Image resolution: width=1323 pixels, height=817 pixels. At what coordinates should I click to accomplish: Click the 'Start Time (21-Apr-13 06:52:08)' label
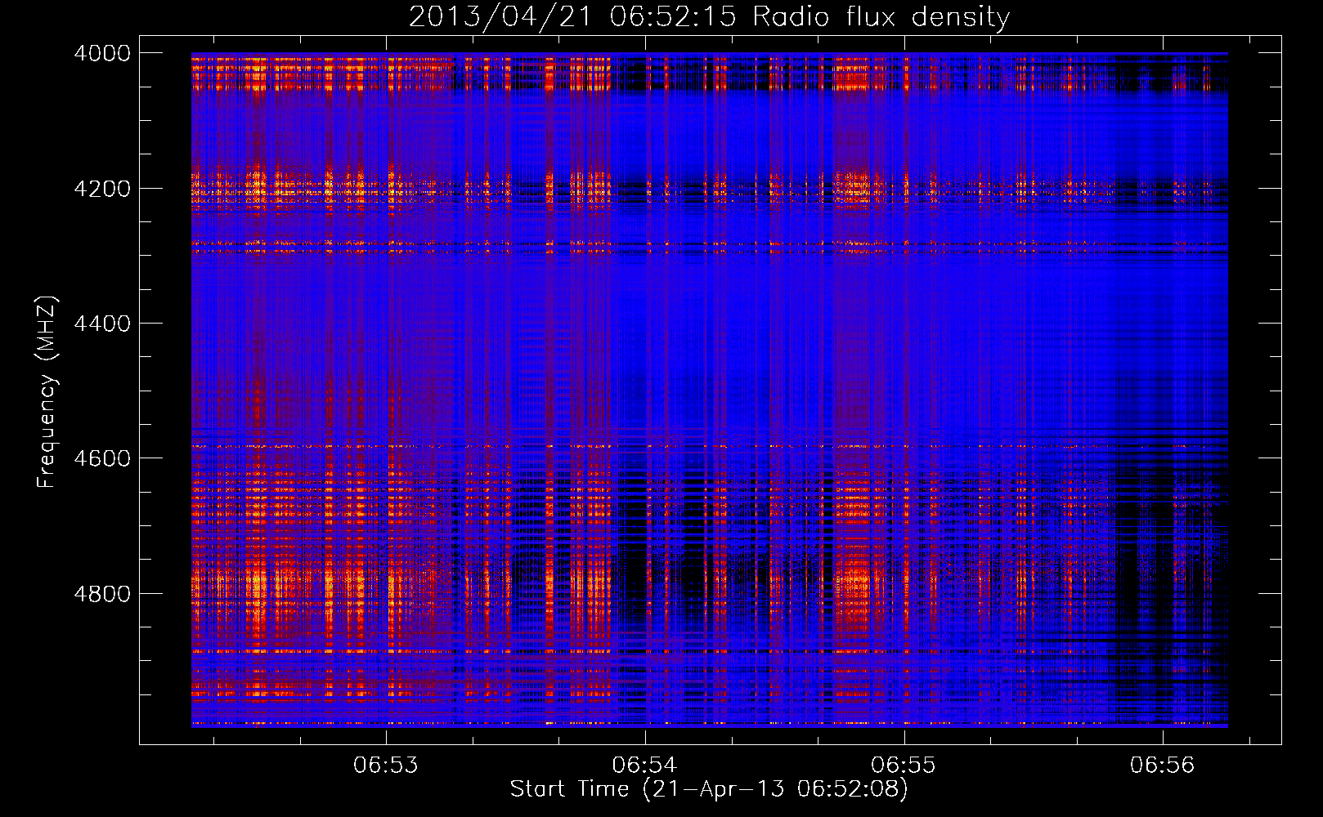[710, 789]
